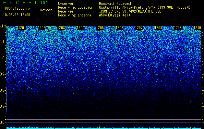This screenshot has height=129, width=204.
Task: Click observer name Masayuki Kobayashi
Action: click(x=116, y=4)
